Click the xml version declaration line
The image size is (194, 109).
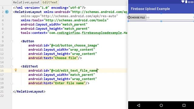(49, 8)
